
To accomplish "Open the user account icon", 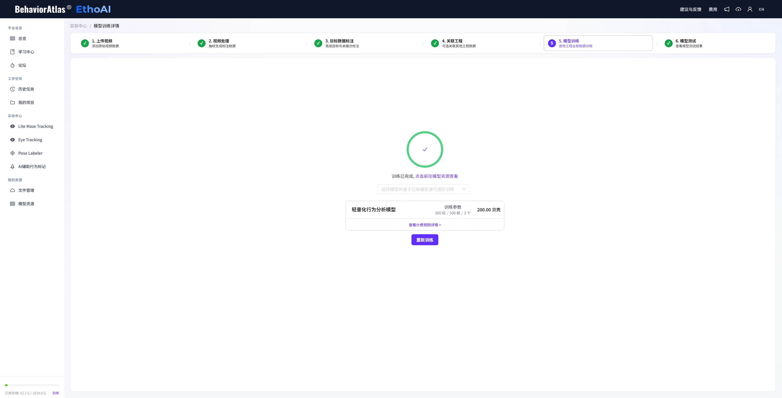I will point(750,9).
